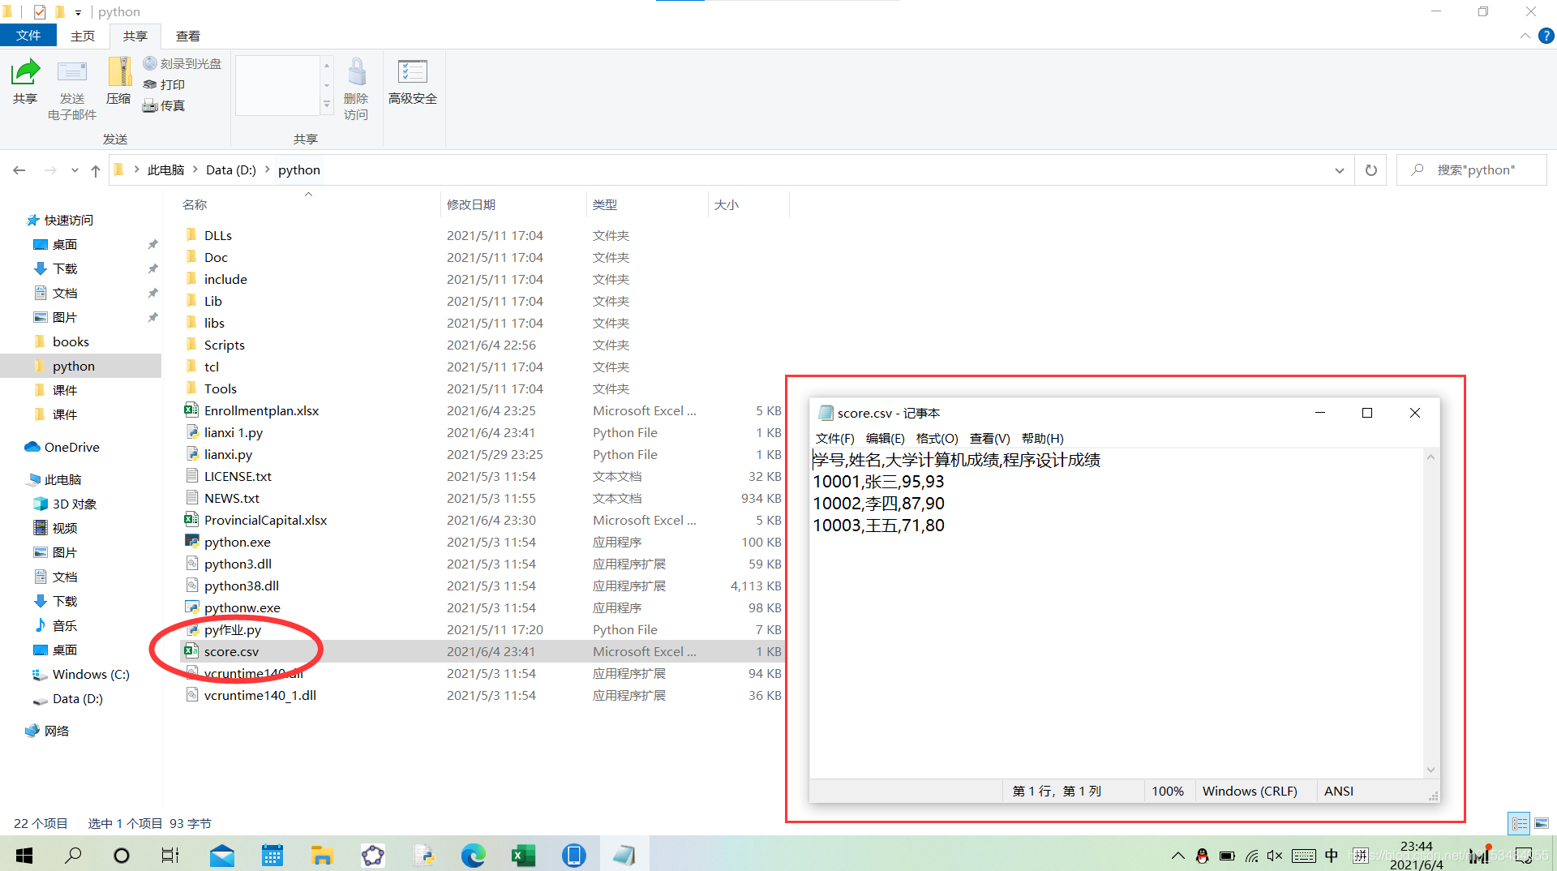Viewport: 1557px width, 871px height.
Task: Click the Explorer help question mark icon
Action: [x=1546, y=36]
